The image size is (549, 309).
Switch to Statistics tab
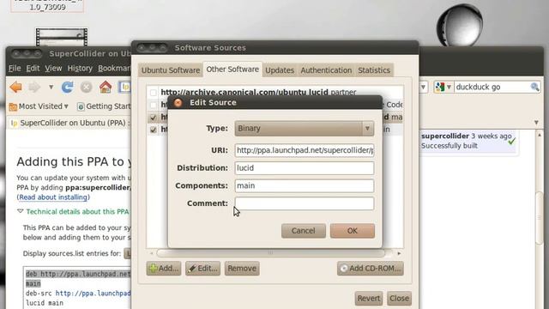click(x=374, y=70)
